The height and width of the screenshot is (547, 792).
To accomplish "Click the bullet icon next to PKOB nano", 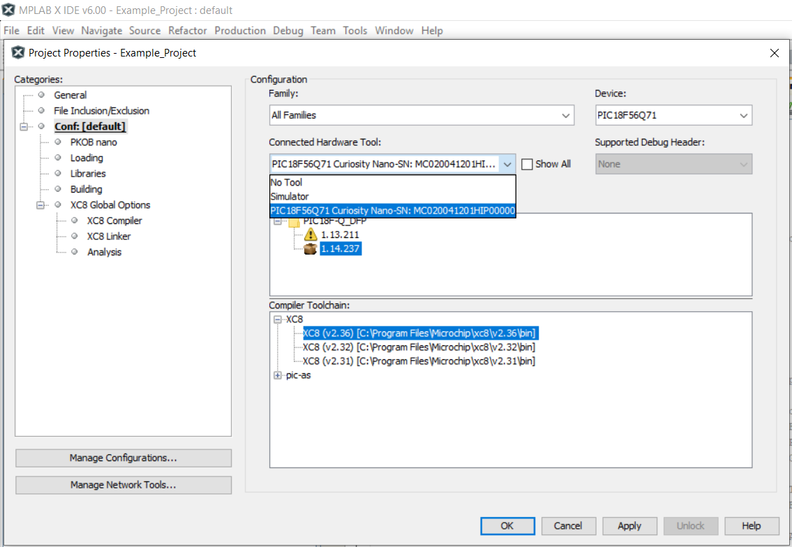I will click(x=58, y=142).
